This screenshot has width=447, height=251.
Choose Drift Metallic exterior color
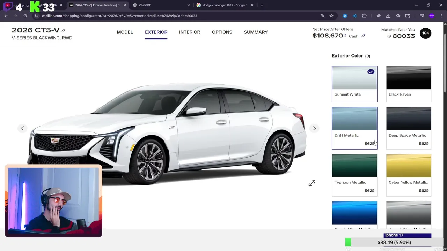354,128
